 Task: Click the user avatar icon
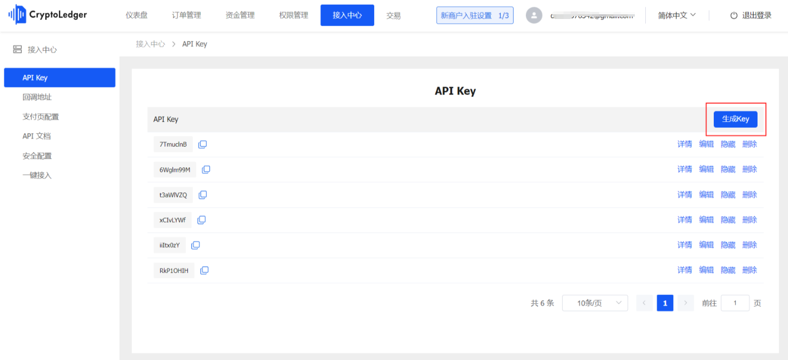point(534,15)
